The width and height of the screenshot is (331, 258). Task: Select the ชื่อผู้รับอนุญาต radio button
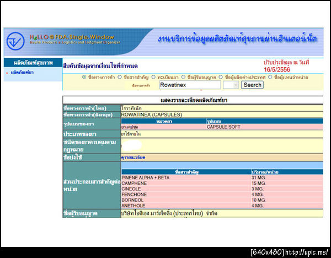pos(183,77)
